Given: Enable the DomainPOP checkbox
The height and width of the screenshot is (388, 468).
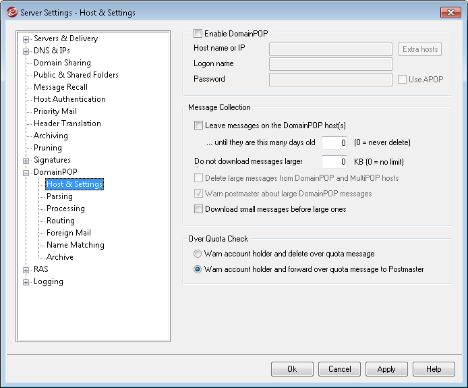Looking at the screenshot, I should coord(198,34).
